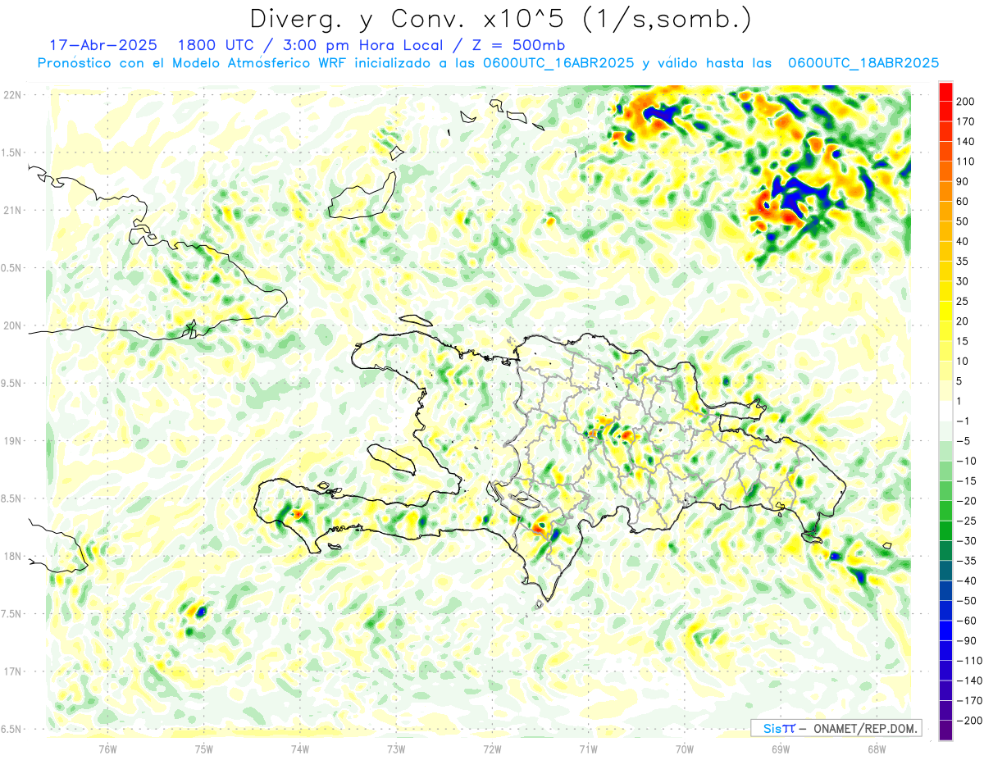Image resolution: width=984 pixels, height=760 pixels.
Task: Click the '21N' latitude label
Action: click(12, 210)
